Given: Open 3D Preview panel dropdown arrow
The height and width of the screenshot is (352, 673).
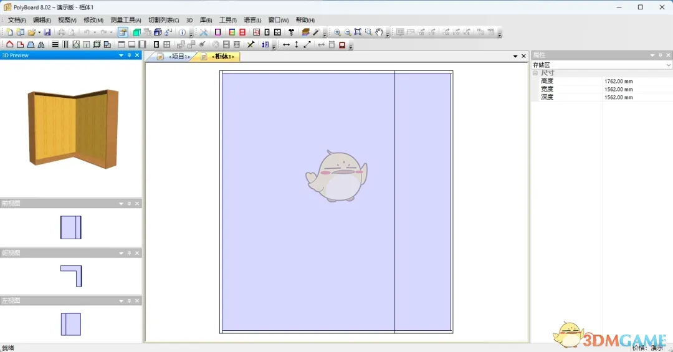Looking at the screenshot, I should 121,55.
